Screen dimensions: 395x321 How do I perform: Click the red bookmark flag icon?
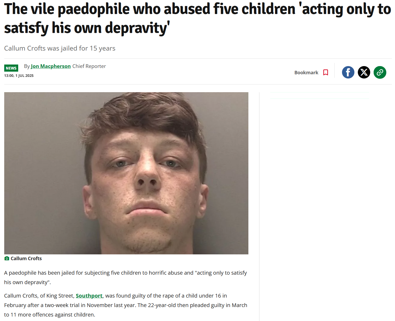(326, 72)
